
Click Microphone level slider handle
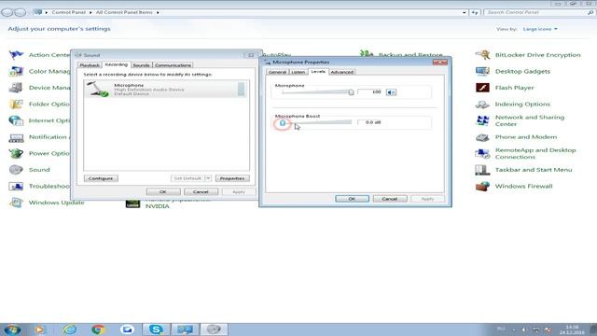click(351, 92)
